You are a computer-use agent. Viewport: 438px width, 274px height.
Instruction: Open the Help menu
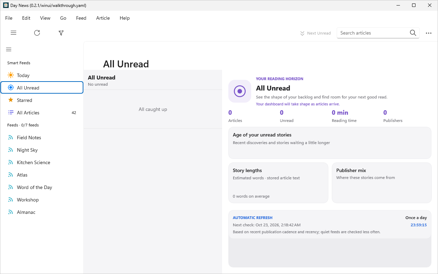tap(125, 18)
